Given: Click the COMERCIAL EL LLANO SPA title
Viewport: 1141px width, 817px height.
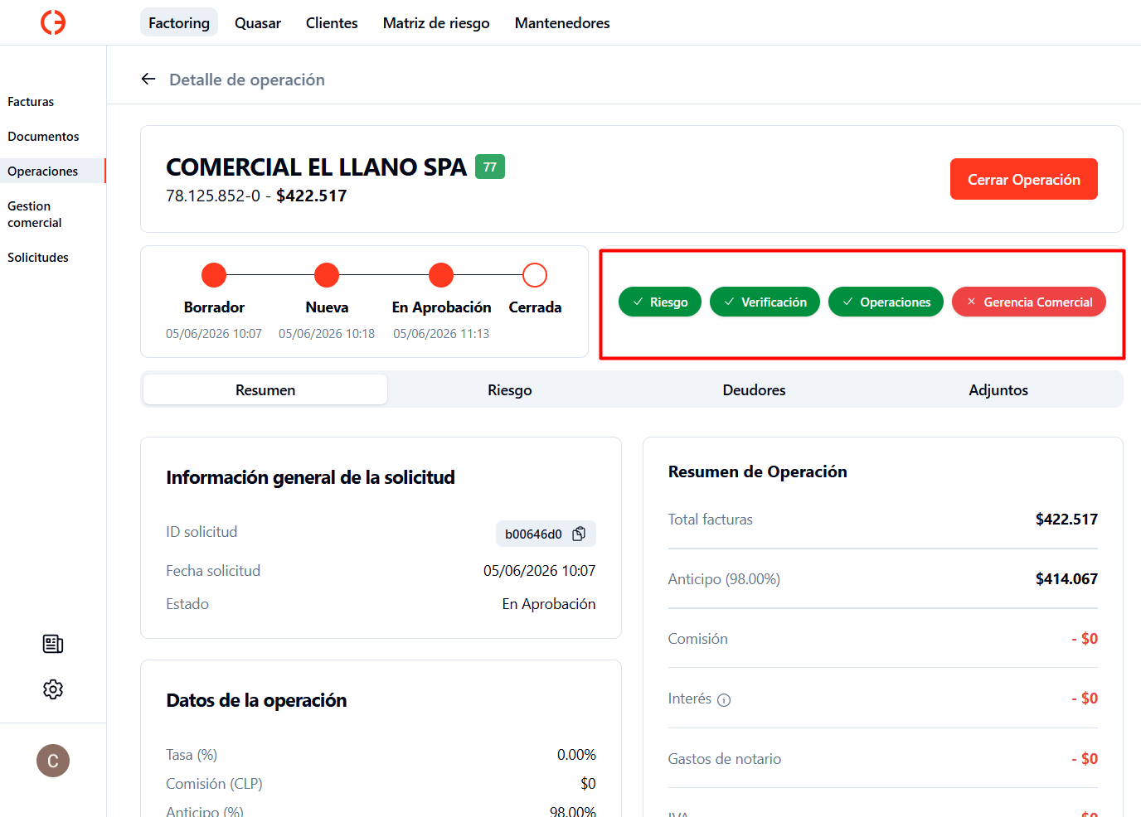Looking at the screenshot, I should click(316, 167).
